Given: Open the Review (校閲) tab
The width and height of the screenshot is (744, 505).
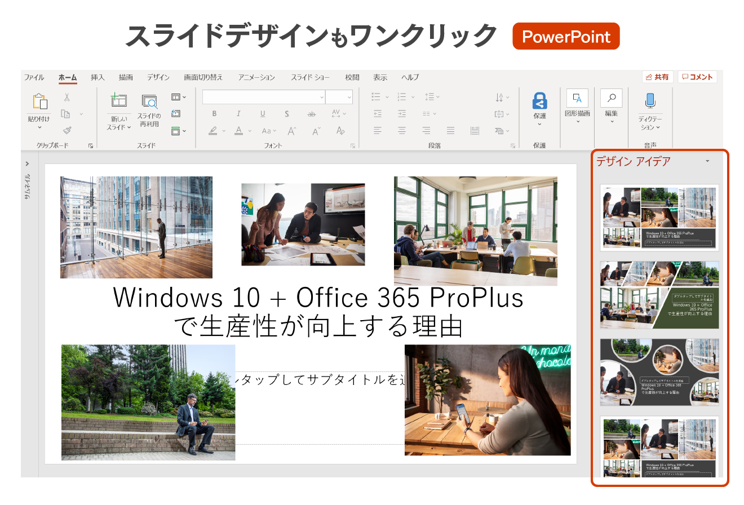Looking at the screenshot, I should (x=352, y=77).
